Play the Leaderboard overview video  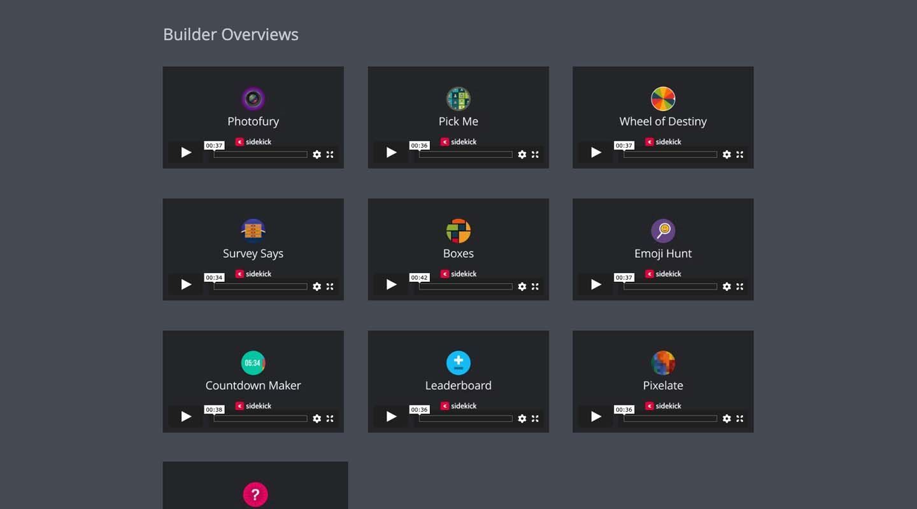(x=391, y=417)
